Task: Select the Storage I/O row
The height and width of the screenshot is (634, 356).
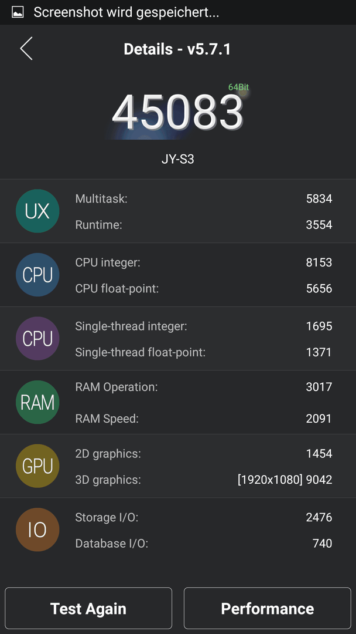Action: 204,517
